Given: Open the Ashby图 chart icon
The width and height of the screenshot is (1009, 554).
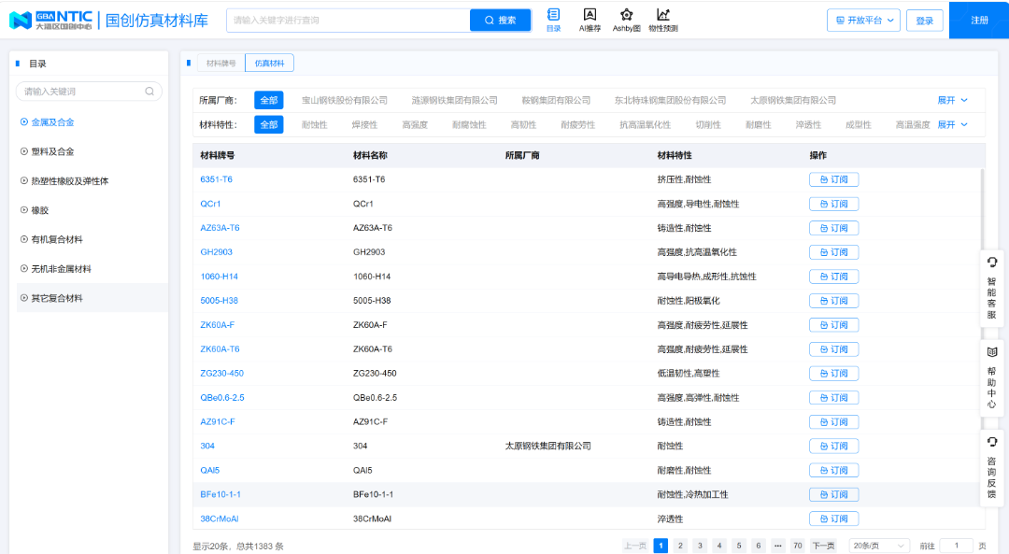Looking at the screenshot, I should point(626,20).
